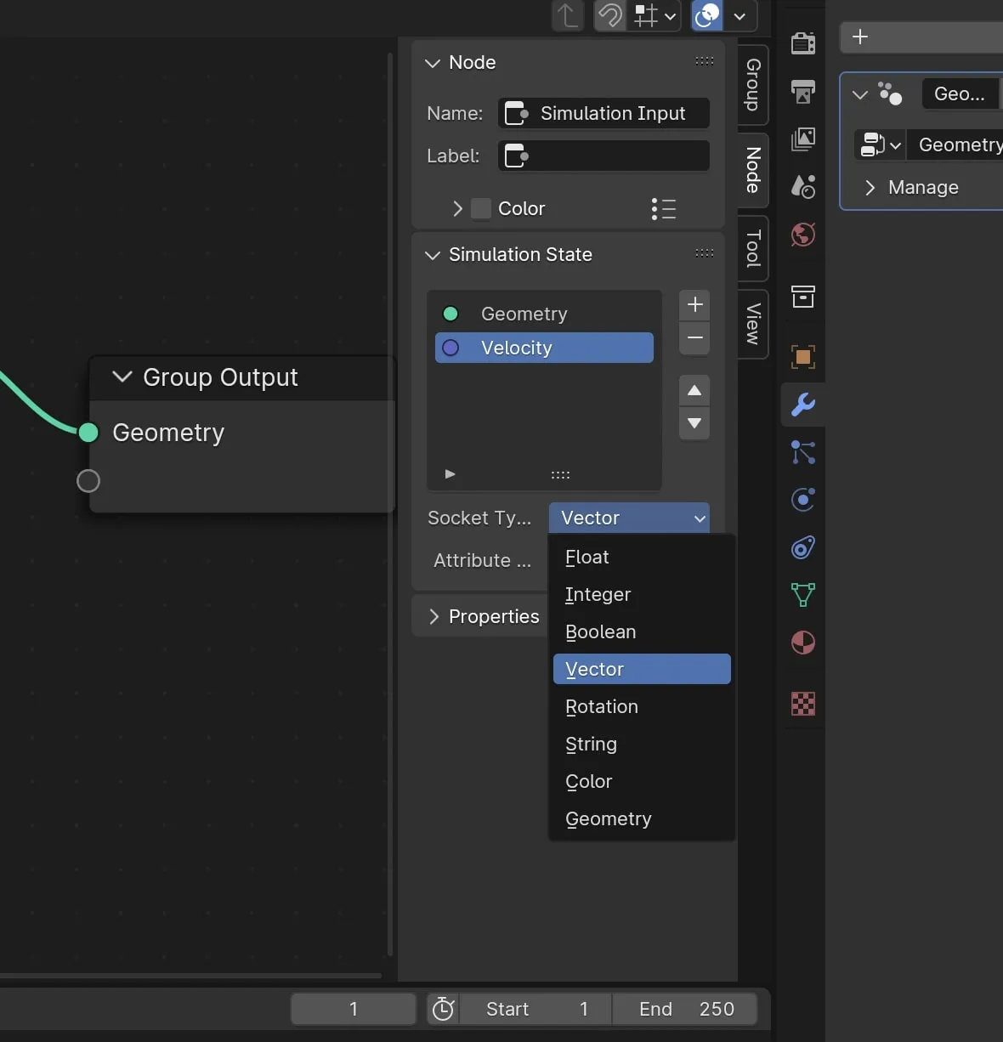
Task: Click the plus button to add state item
Action: pyautogui.click(x=694, y=304)
